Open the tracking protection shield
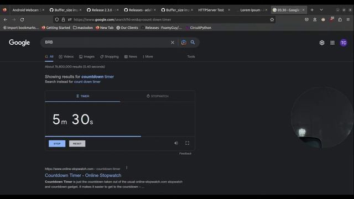The image size is (354, 199). click(57, 20)
